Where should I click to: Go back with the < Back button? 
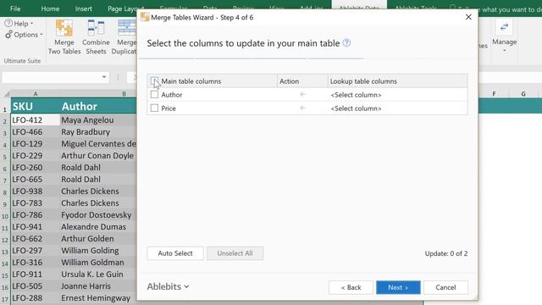[351, 287]
